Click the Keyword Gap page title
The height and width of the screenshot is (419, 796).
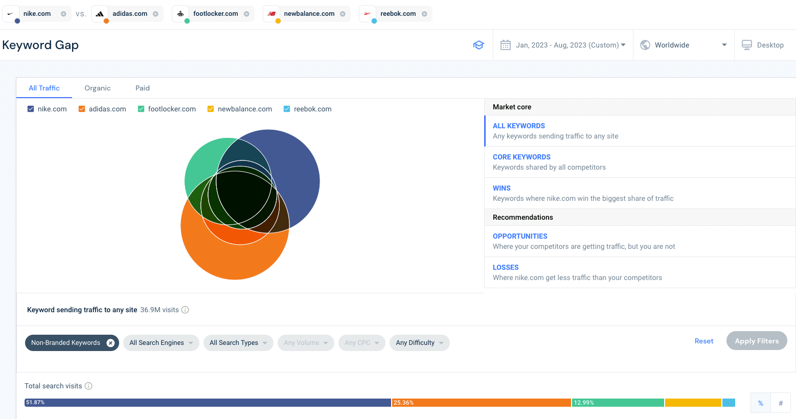[x=40, y=45]
